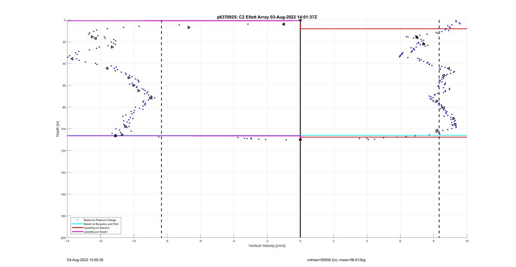Click the red horizontal descent line near the surface
This screenshot has height=267, width=516.
point(384,29)
